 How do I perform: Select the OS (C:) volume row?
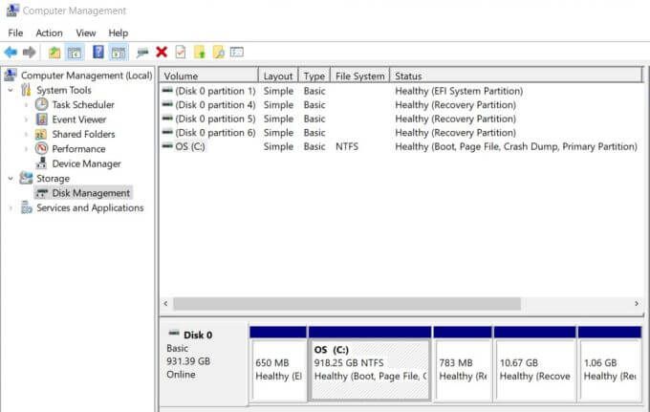pyautogui.click(x=401, y=146)
